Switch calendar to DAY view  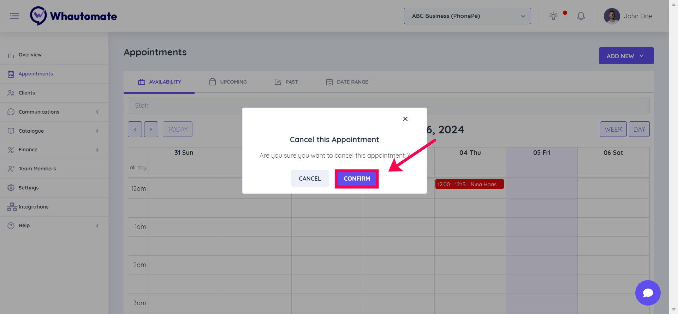click(639, 129)
